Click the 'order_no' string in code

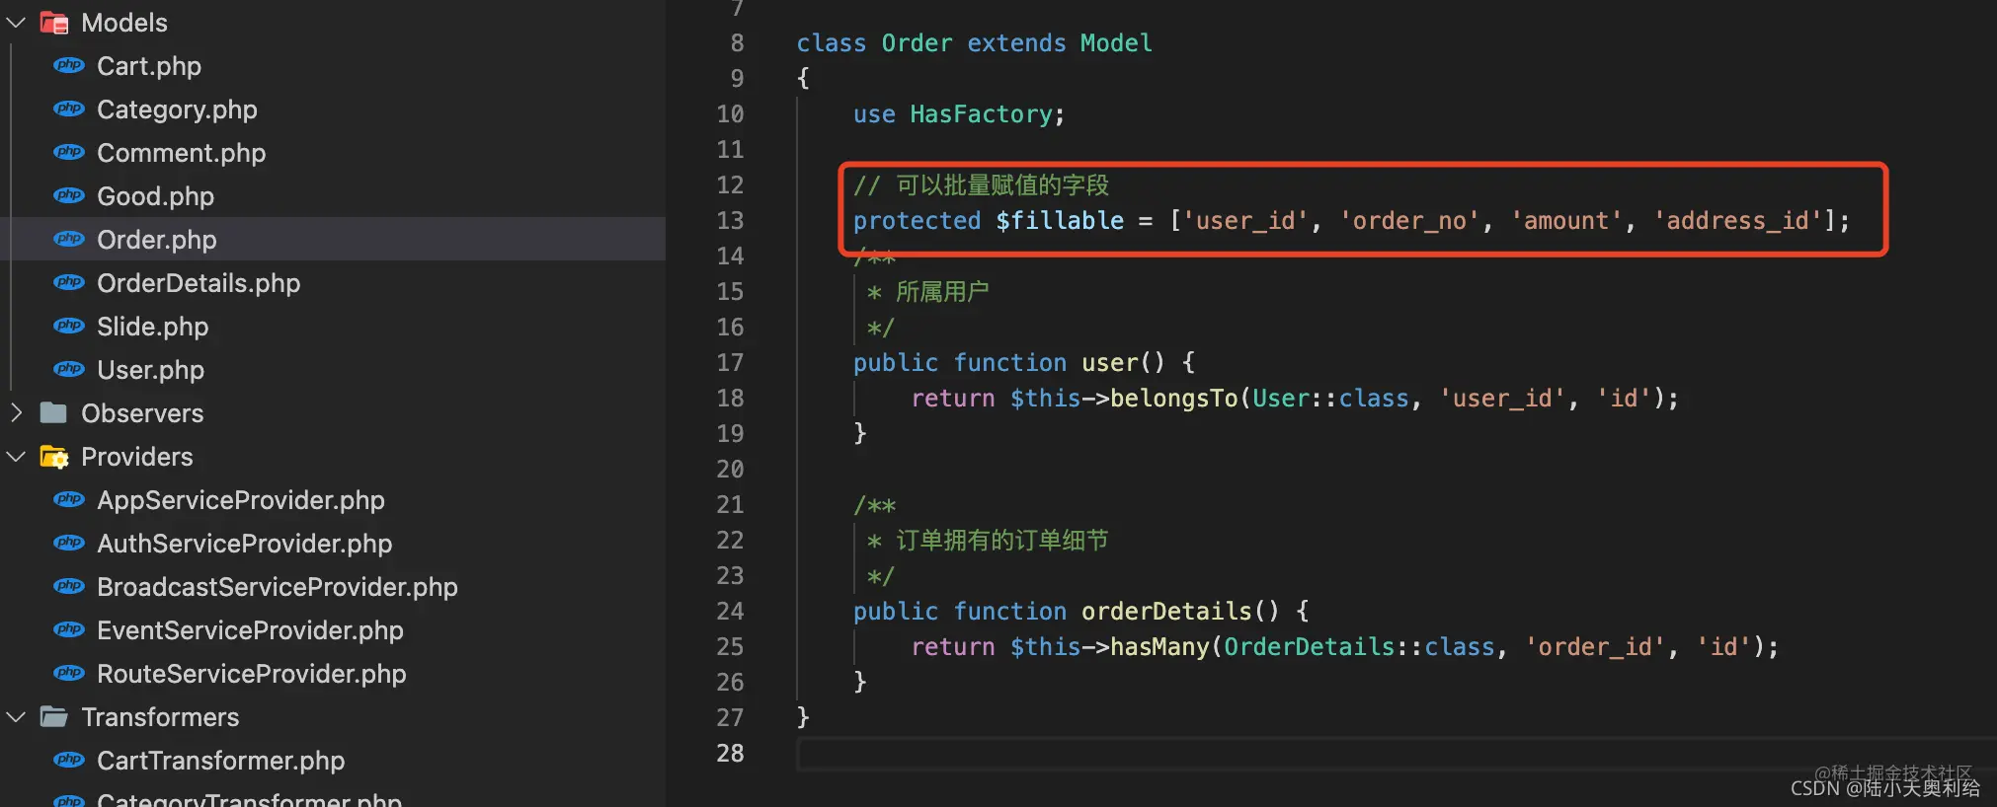coord(1408,220)
